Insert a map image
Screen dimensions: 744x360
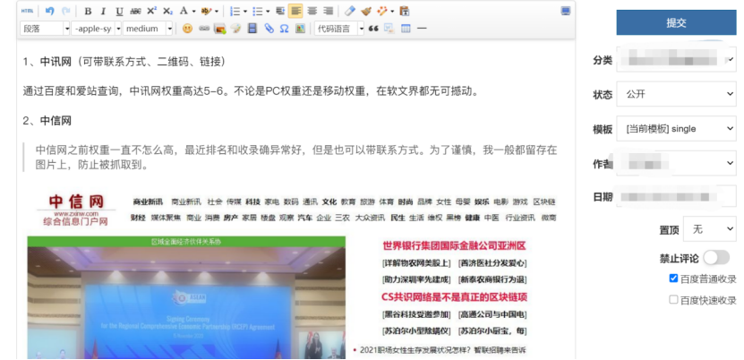point(300,29)
